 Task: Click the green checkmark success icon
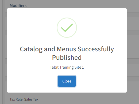coord(67,28)
